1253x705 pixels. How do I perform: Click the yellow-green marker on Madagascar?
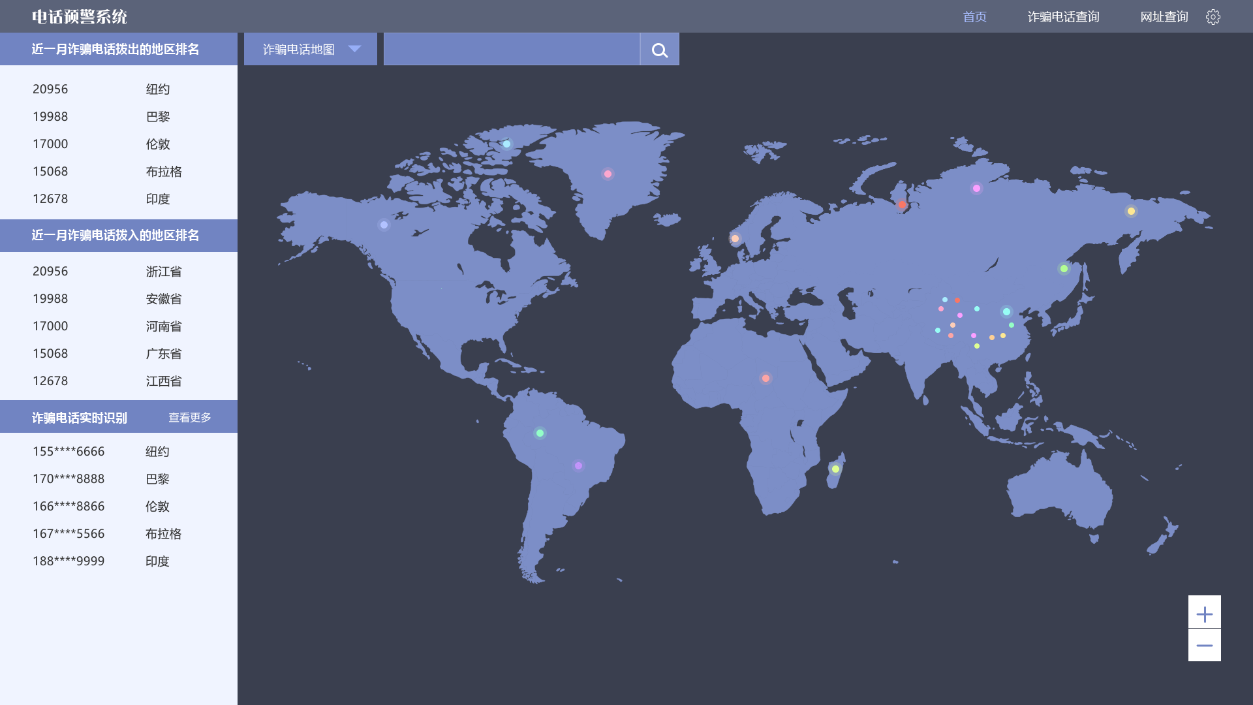point(835,469)
